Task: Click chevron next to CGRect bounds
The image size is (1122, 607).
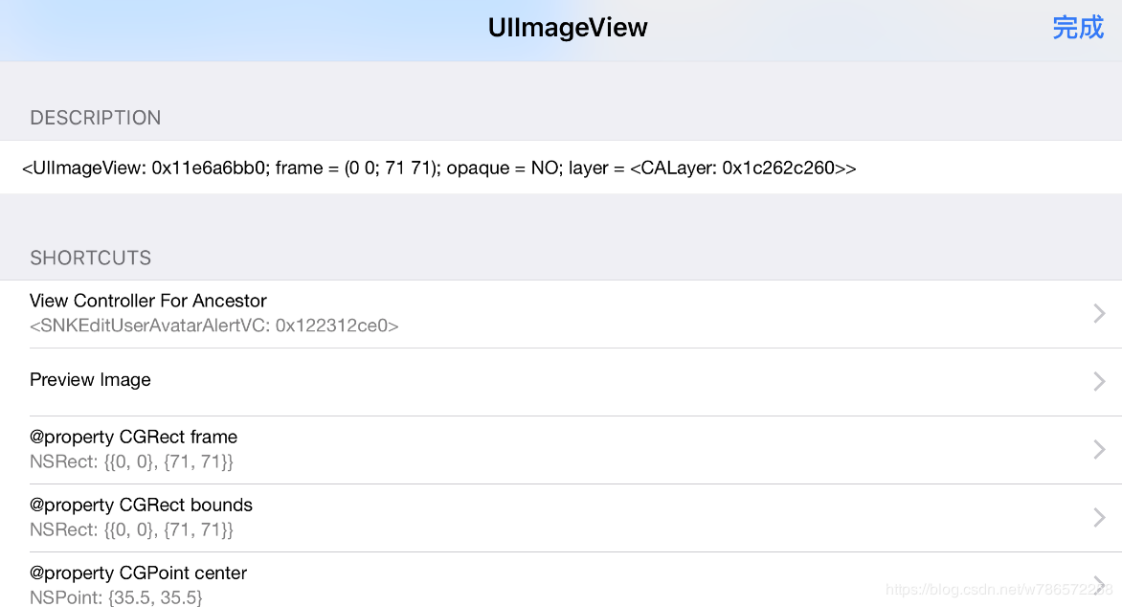Action: point(1099,518)
